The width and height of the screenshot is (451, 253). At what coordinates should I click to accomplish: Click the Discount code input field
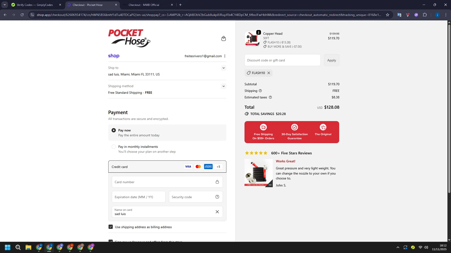click(x=282, y=60)
